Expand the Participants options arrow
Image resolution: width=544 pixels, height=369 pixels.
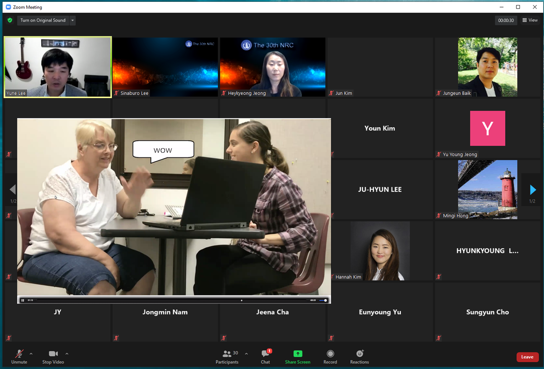(x=246, y=354)
